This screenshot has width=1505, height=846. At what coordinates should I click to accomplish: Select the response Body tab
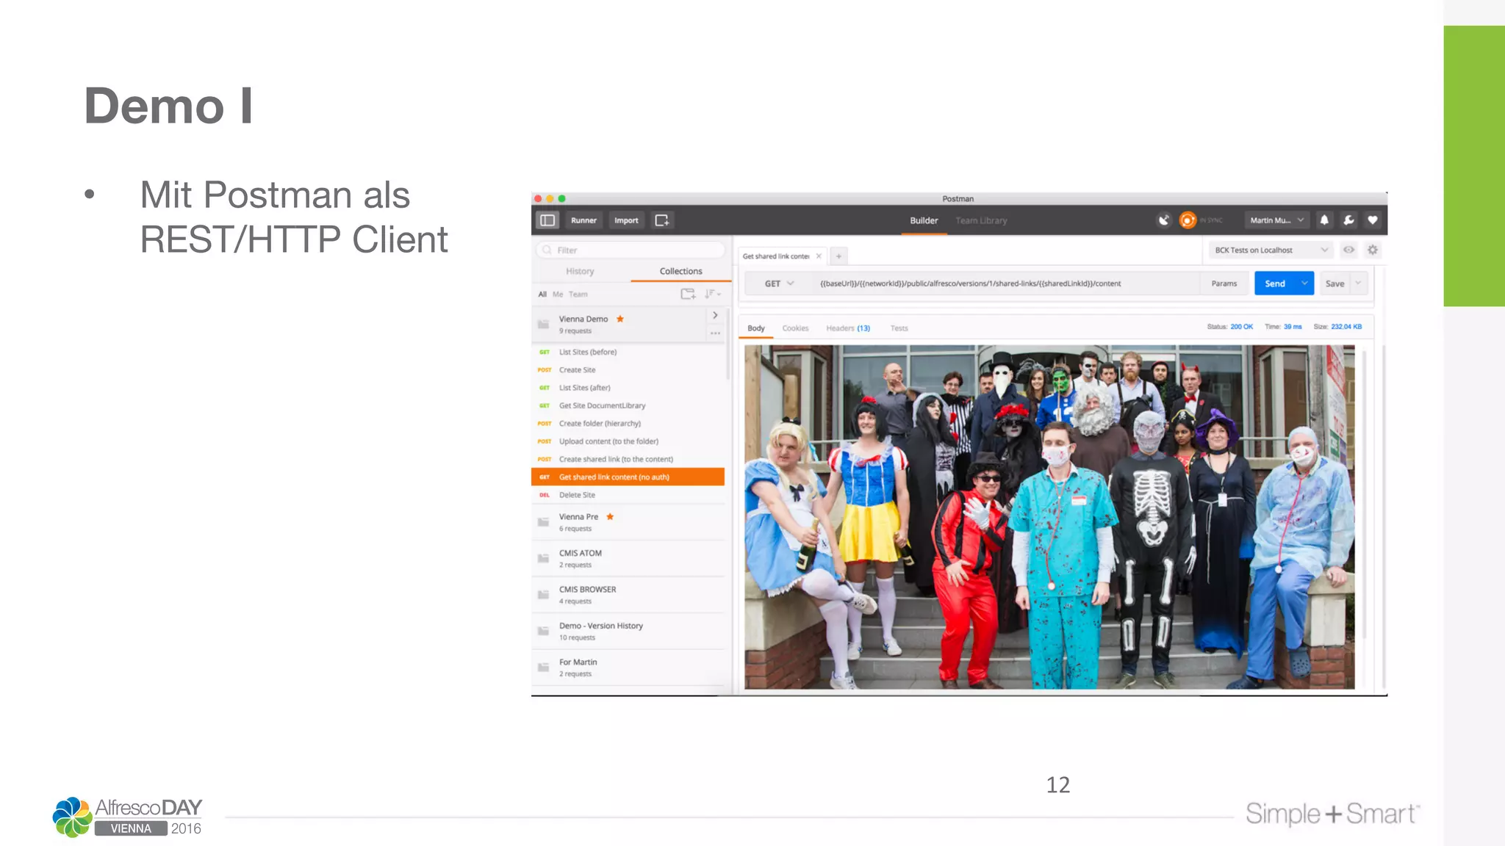coord(756,328)
